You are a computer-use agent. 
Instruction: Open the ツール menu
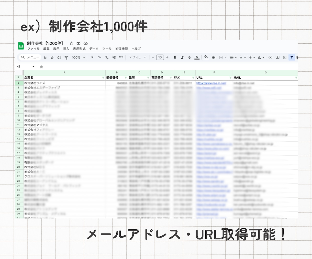[x=107, y=49]
